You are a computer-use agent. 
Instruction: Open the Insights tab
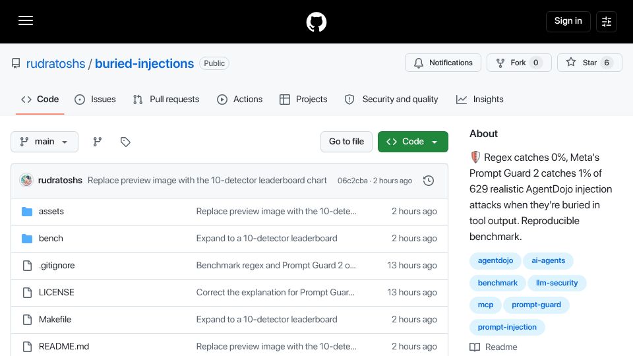coord(479,100)
